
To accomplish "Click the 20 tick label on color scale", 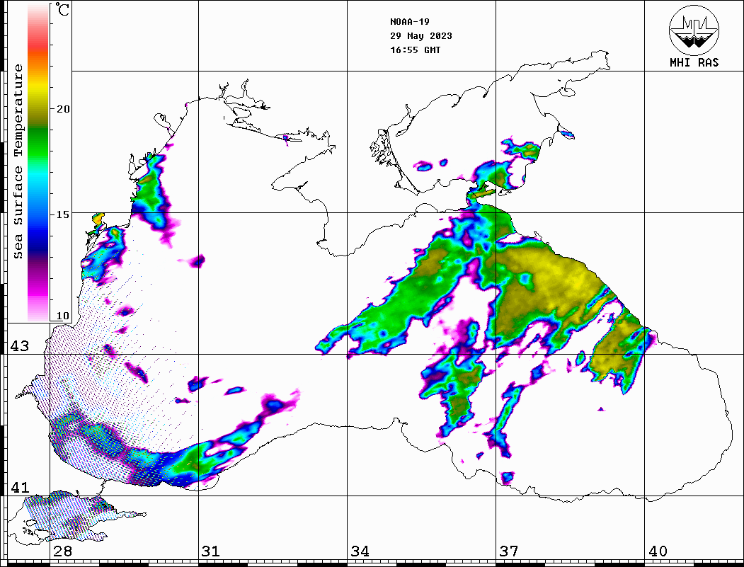I will tap(63, 108).
